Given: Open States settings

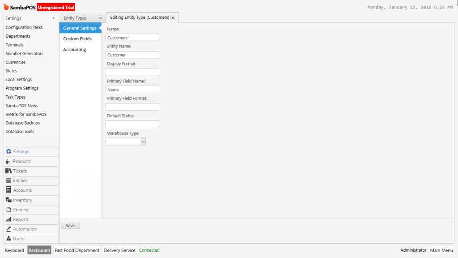Looking at the screenshot, I should click(11, 71).
